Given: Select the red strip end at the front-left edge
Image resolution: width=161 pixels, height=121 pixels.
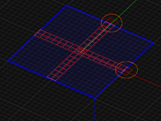Looking at the screenshot, I should tap(52, 79).
